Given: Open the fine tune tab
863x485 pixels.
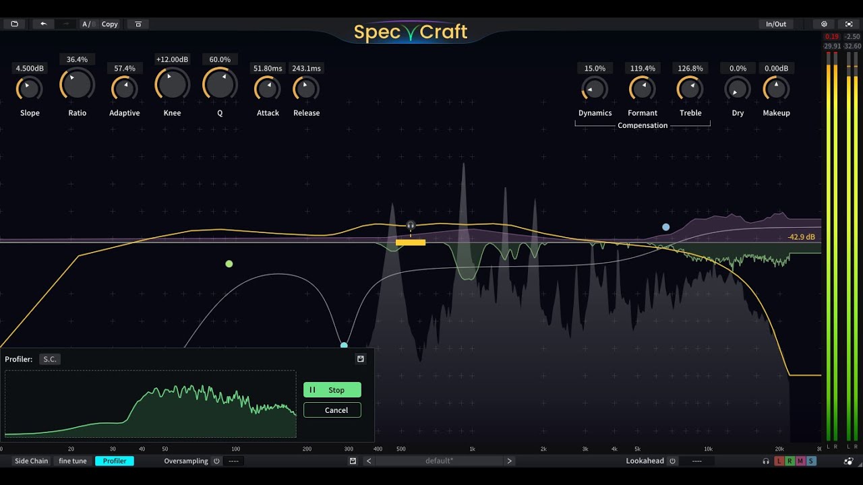Looking at the screenshot, I should [x=73, y=461].
